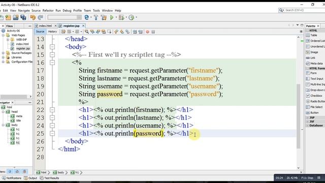Collapse the scriptlet fold on line 16
Viewport: 325px width, 183px height.
[x=52, y=63]
